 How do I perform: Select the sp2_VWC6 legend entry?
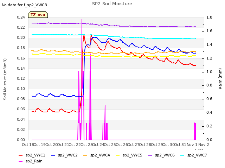161,155
